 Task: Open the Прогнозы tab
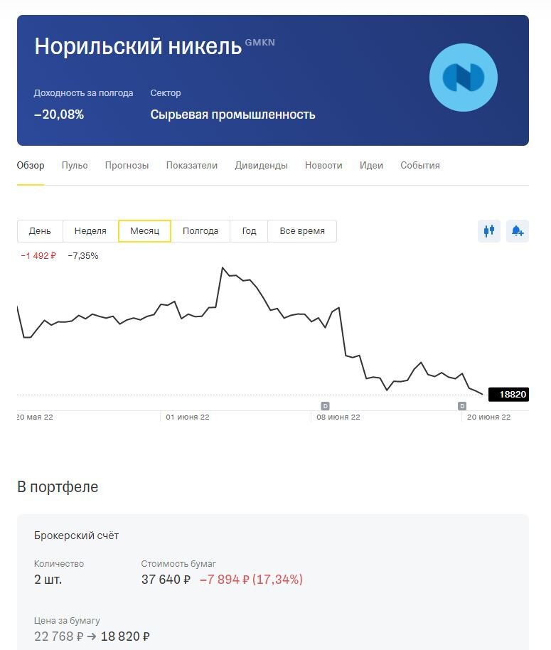(x=127, y=165)
